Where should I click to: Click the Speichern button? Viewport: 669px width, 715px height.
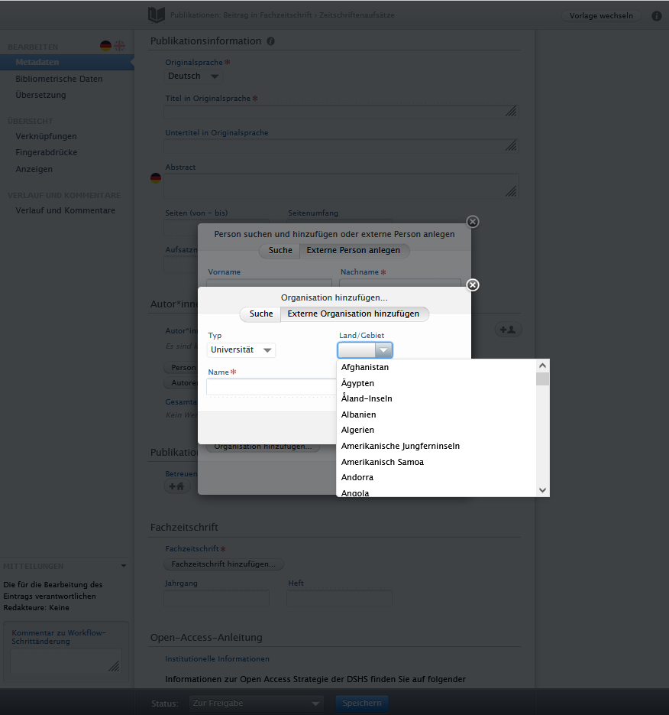tap(361, 704)
